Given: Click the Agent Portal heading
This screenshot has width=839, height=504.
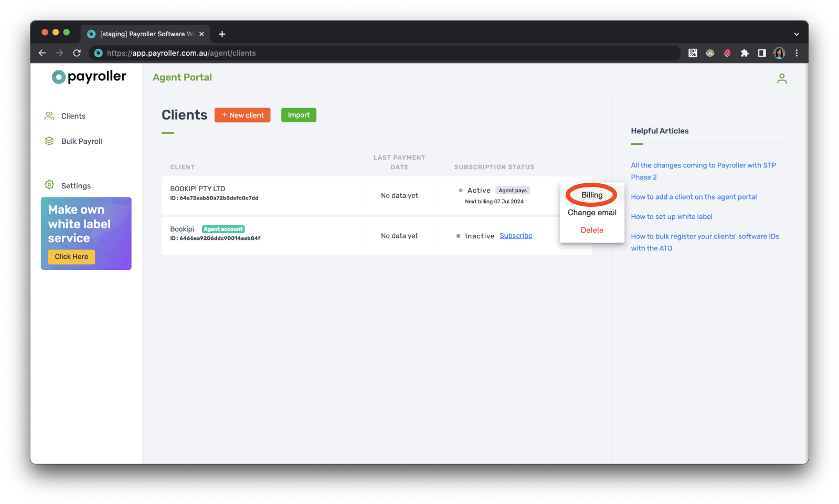Looking at the screenshot, I should pos(182,77).
